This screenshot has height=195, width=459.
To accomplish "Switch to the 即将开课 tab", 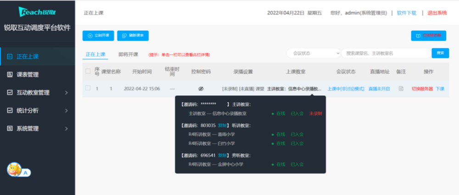I will point(128,54).
